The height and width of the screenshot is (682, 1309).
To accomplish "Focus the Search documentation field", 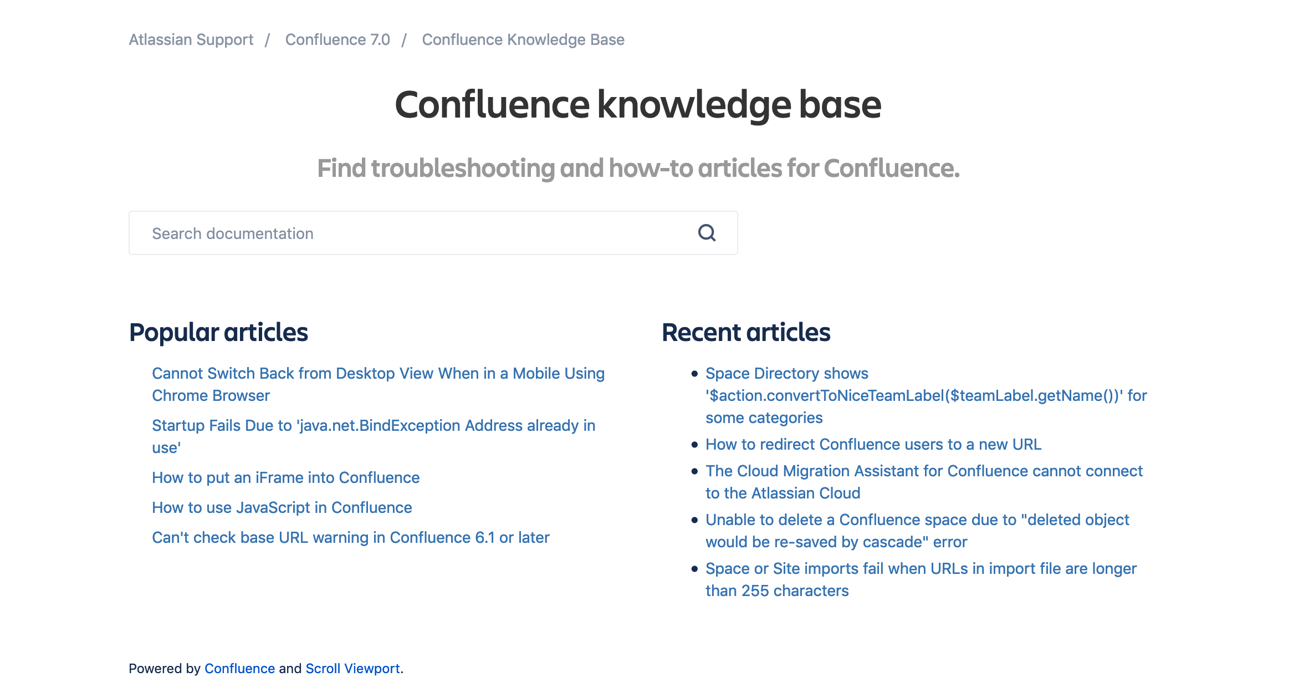I will tap(433, 233).
